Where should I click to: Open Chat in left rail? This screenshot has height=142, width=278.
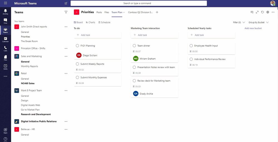pyautogui.click(x=6, y=21)
